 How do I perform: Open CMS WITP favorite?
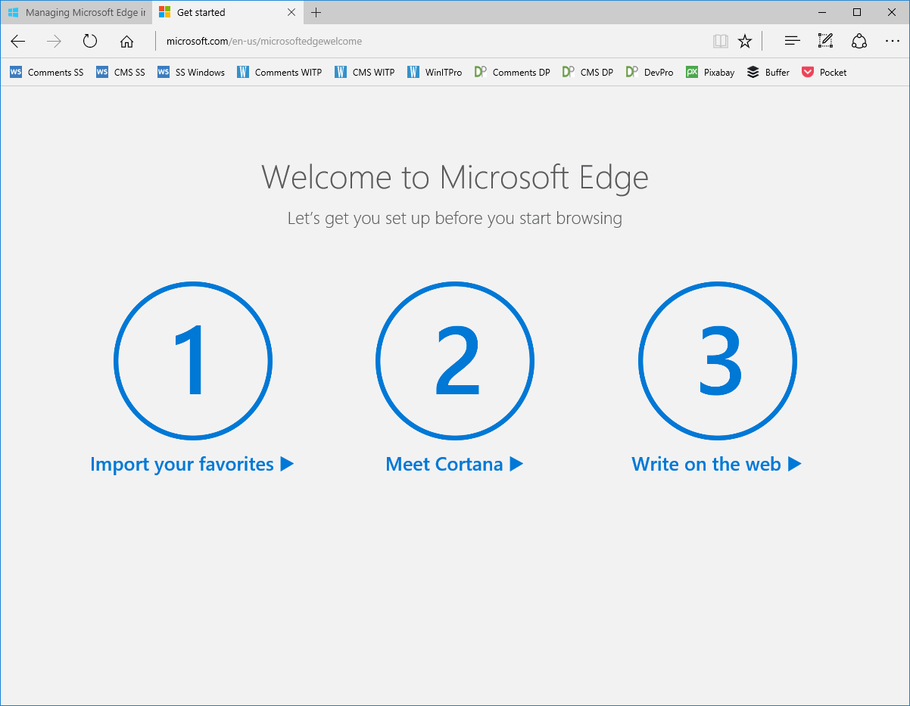(364, 73)
